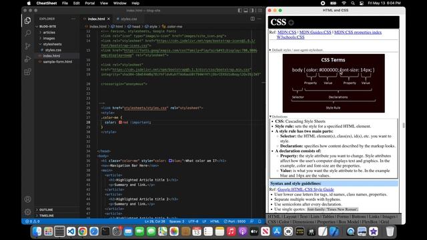
Task: Open the MDN:CSS reference link
Action: pyautogui.click(x=287, y=32)
